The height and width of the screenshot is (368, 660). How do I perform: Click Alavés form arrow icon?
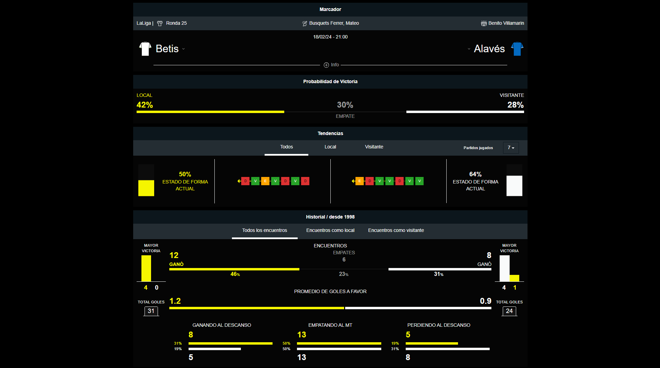click(x=353, y=181)
